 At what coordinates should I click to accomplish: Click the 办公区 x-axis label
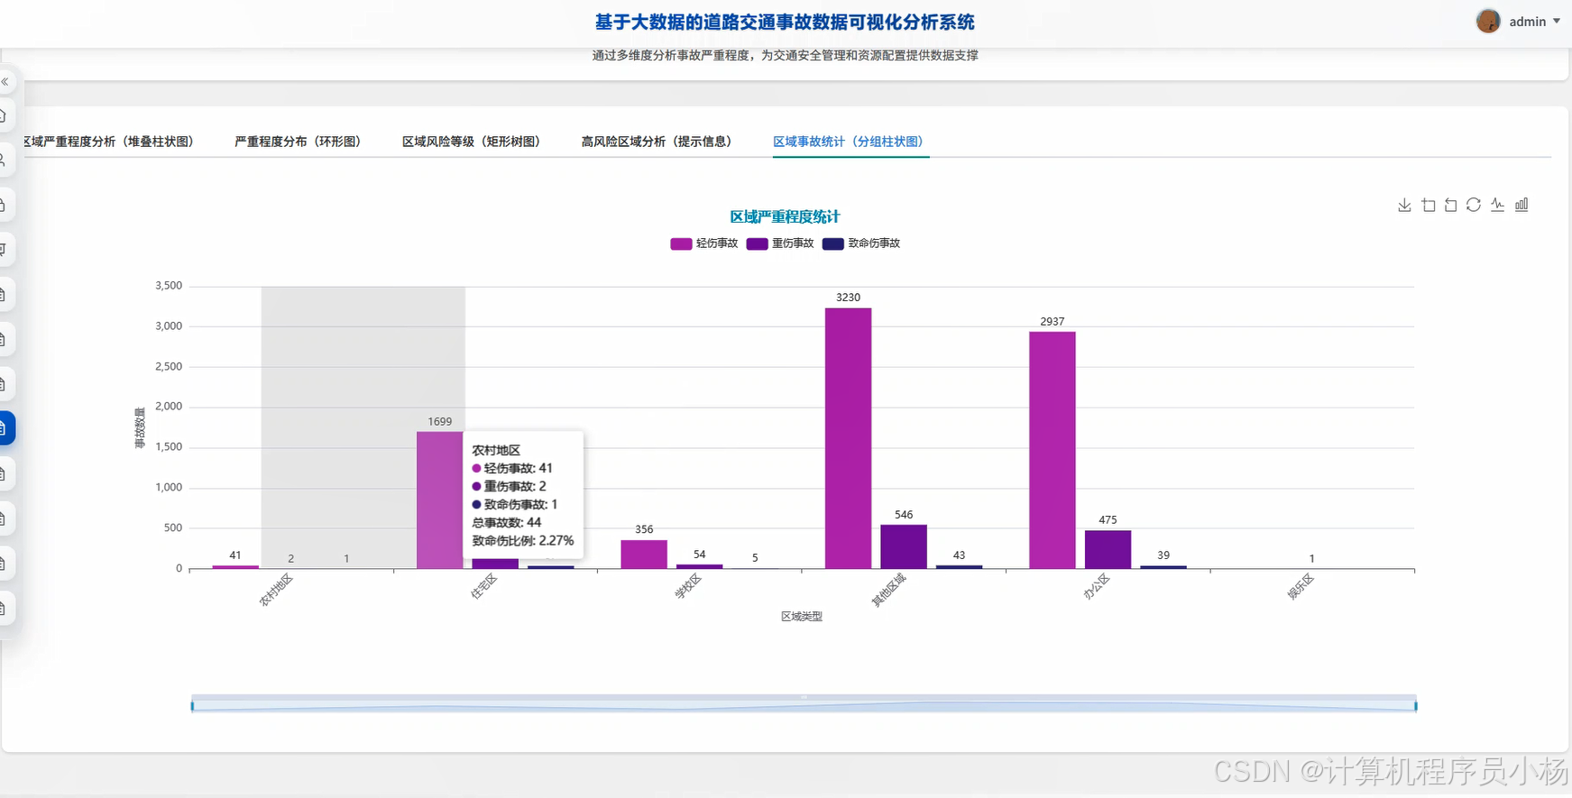(x=1097, y=587)
